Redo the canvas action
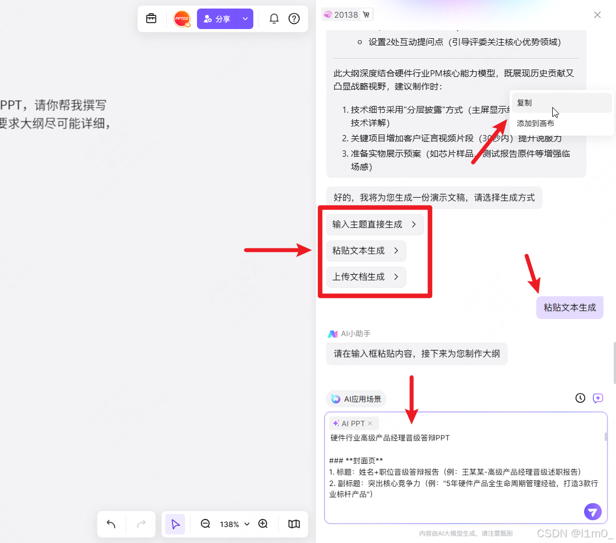The width and height of the screenshot is (616, 543). click(x=141, y=524)
